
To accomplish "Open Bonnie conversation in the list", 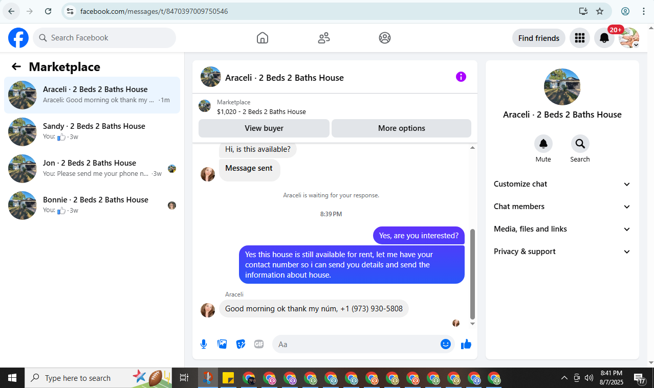I will click(92, 206).
